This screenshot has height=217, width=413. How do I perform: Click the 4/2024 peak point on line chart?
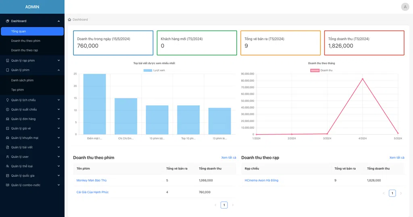tap(363, 79)
